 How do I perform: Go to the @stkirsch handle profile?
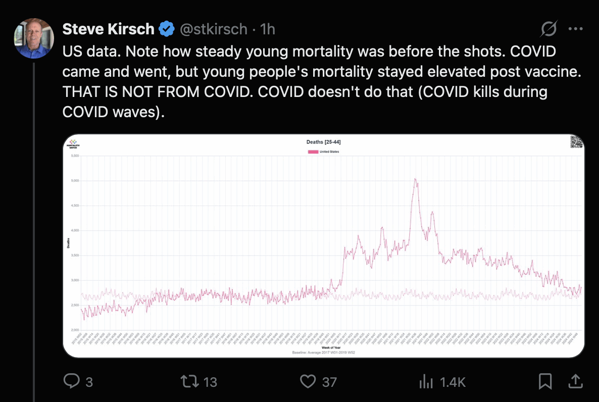tap(214, 29)
